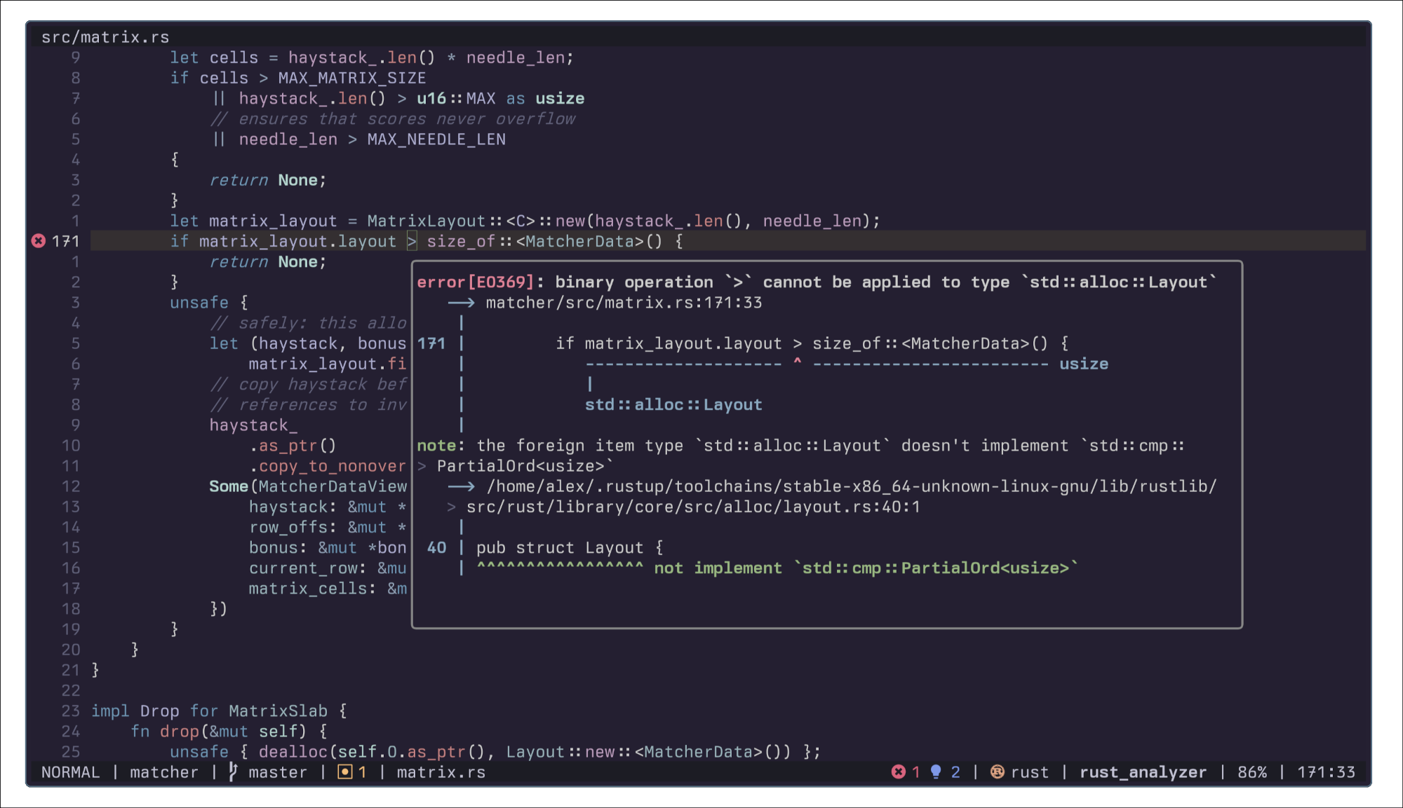
Task: Click the highlighted line number 171
Action: pos(65,241)
